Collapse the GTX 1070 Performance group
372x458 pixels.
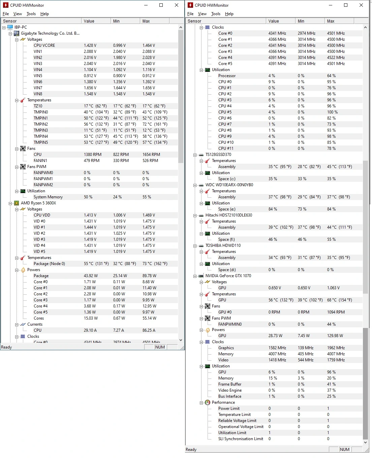(x=201, y=402)
